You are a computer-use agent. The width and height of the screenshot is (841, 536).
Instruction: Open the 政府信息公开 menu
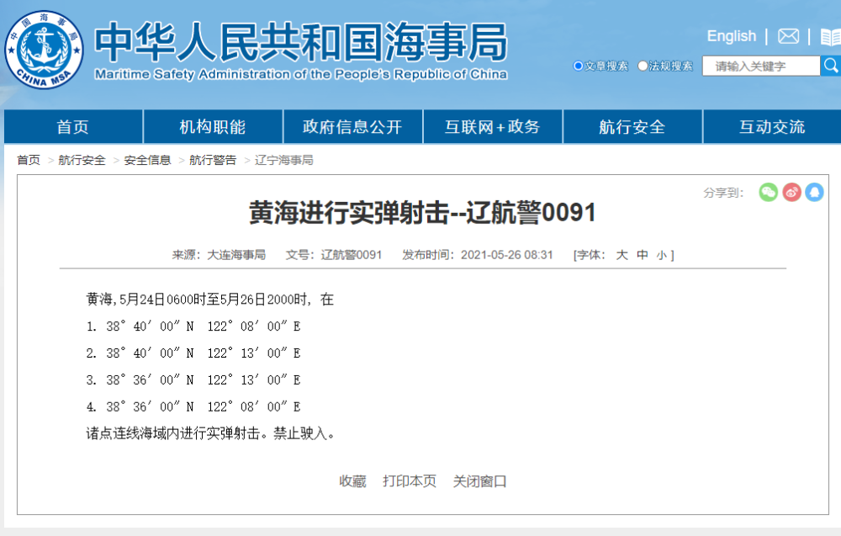tap(352, 126)
